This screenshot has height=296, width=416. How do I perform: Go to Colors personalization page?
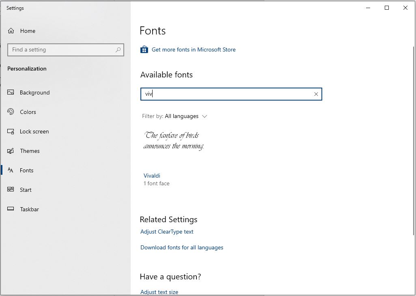28,112
